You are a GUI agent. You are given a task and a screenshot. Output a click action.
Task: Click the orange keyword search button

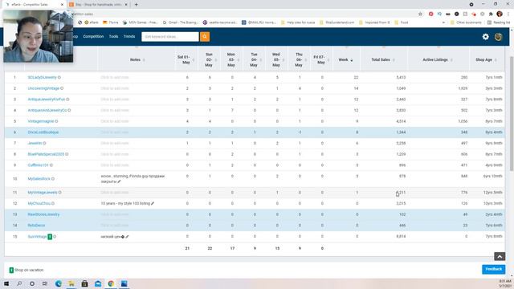tap(205, 37)
